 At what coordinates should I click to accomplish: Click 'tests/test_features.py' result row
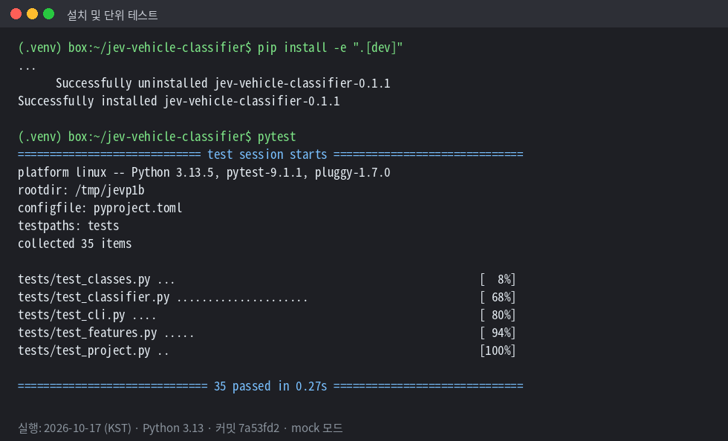pos(267,333)
